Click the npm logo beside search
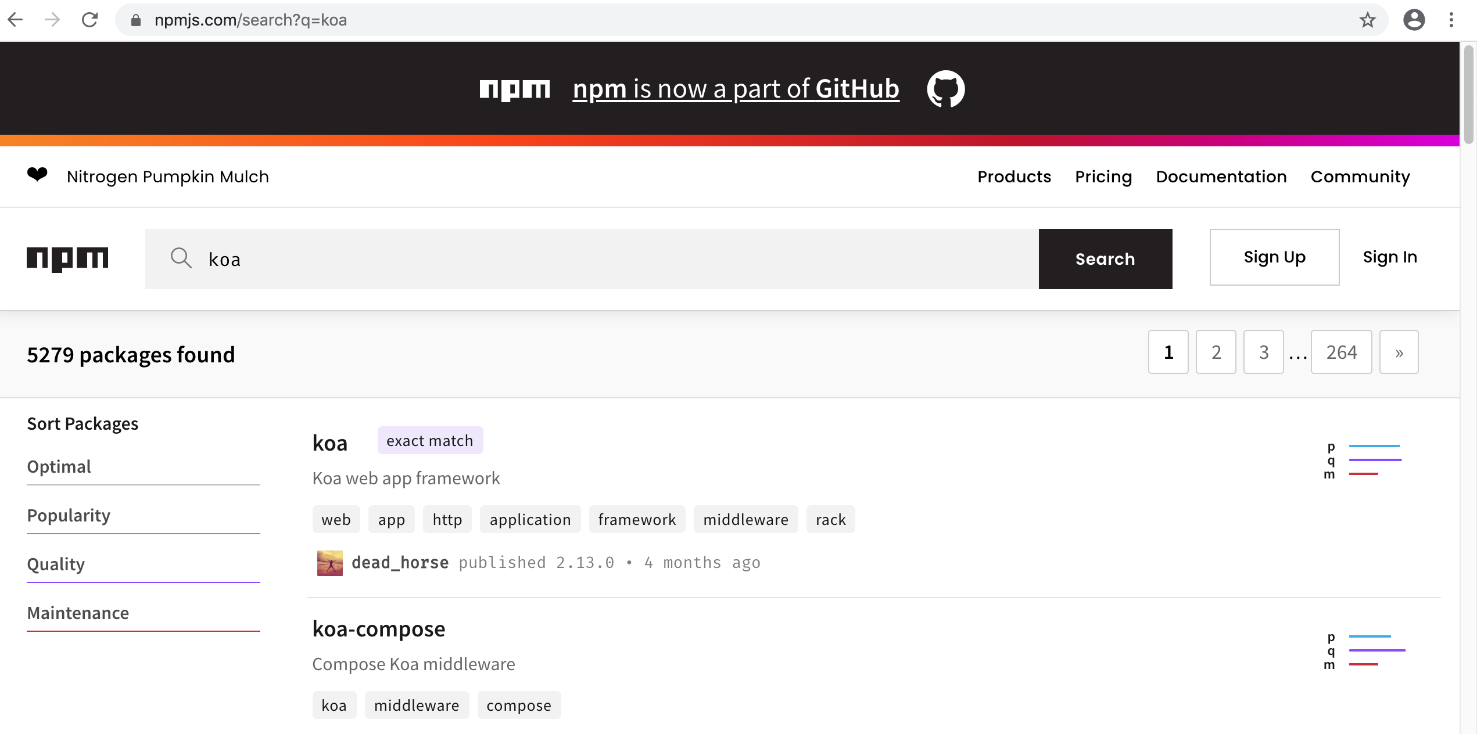Viewport: 1477px width, 734px height. pyautogui.click(x=67, y=258)
